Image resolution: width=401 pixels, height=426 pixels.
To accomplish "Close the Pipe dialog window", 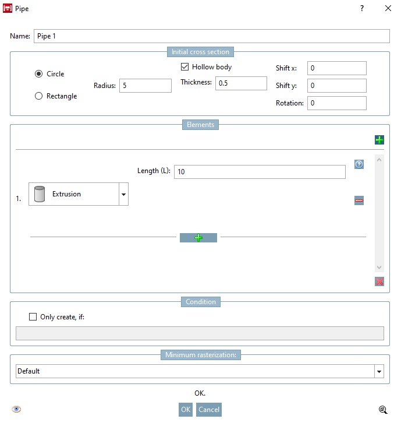I will [388, 8].
